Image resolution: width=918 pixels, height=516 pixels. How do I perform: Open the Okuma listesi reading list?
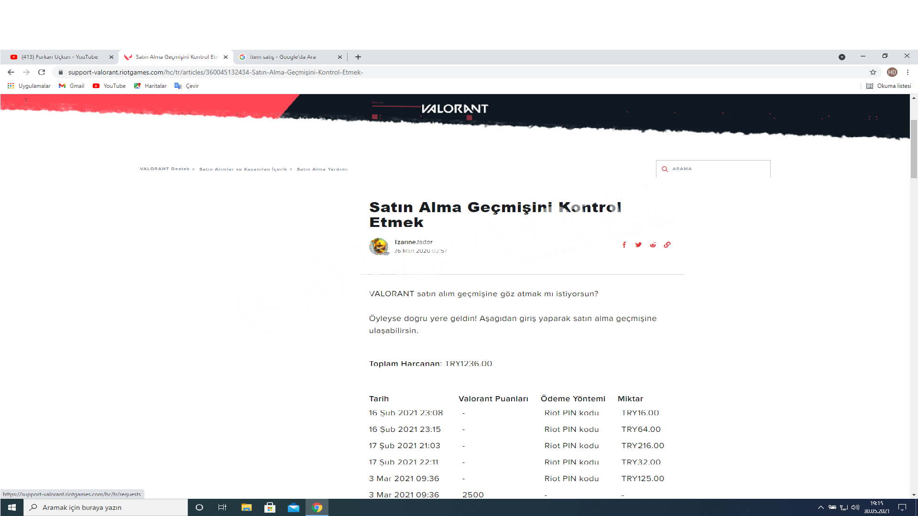(889, 86)
